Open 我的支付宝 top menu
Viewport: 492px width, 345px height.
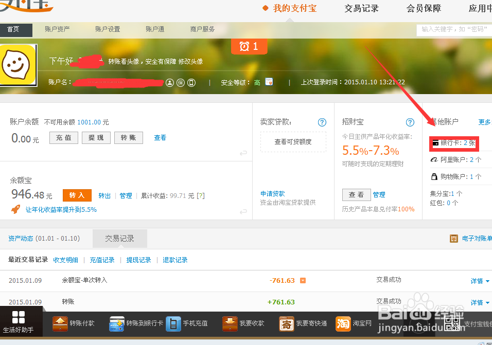coord(295,8)
